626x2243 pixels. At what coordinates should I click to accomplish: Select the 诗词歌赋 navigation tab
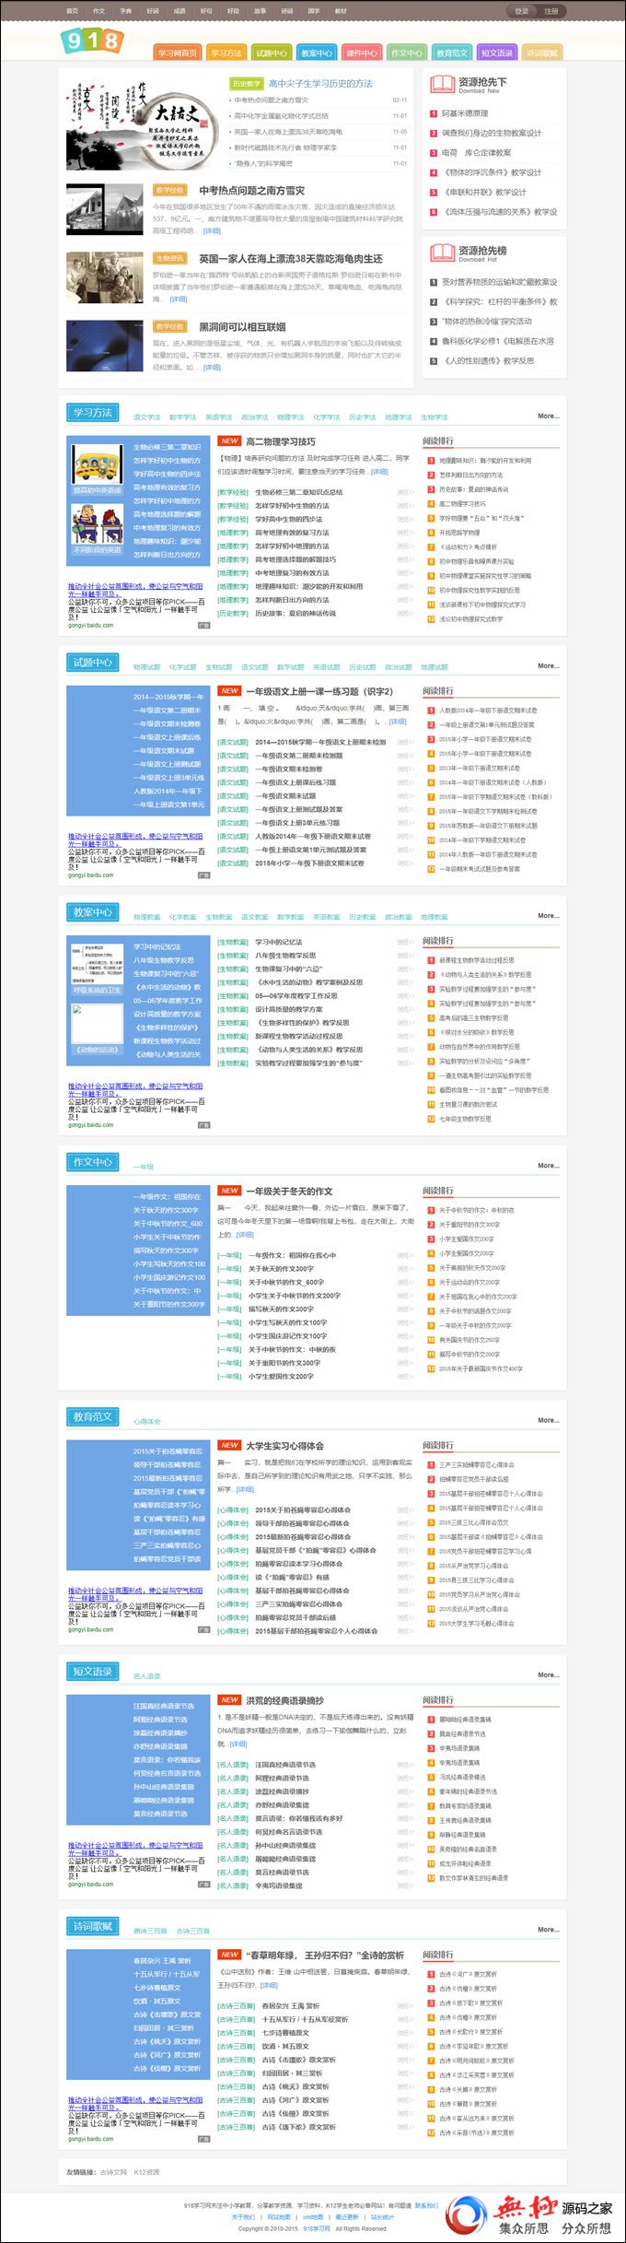(542, 53)
